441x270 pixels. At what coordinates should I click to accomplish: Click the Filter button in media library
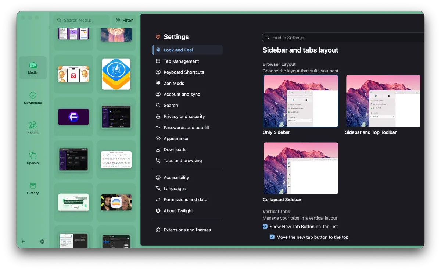[124, 20]
